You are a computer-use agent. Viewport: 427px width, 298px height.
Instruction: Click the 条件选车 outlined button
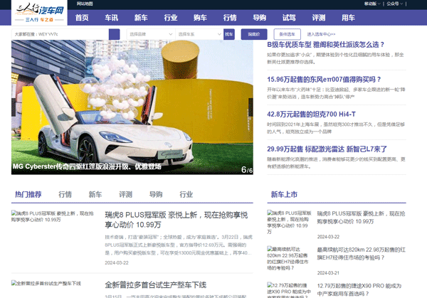288,34
